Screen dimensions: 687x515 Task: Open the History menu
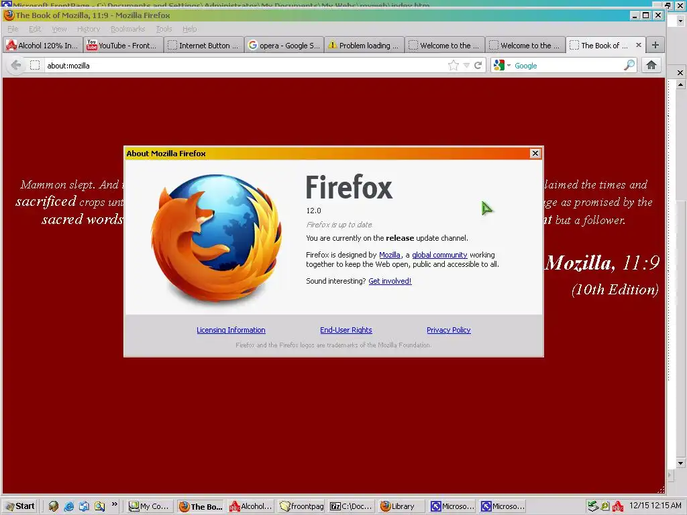(x=89, y=29)
